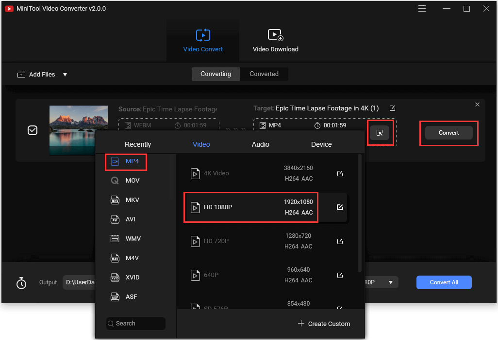Click the target duration 00:01:59
This screenshot has width=498, height=340.
pos(335,125)
